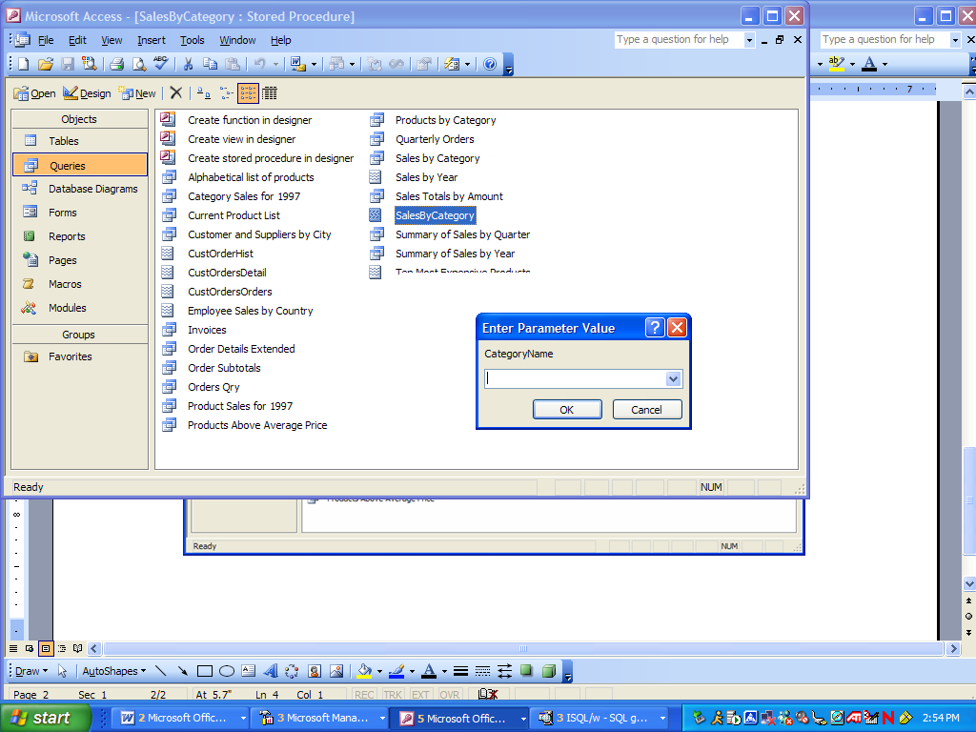Select the Arrow drawing tool

tap(182, 671)
